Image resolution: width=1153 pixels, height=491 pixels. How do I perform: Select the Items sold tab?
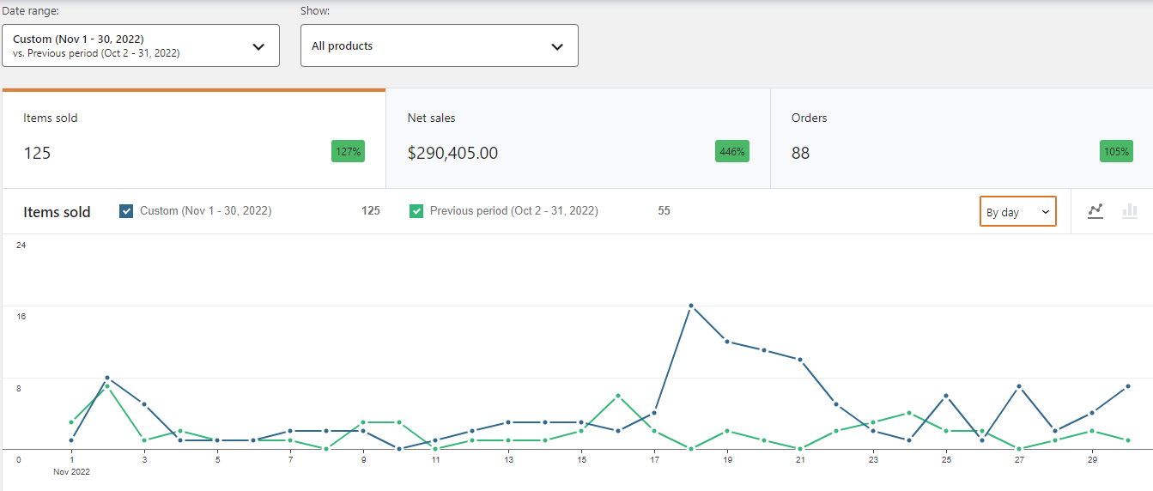point(194,138)
